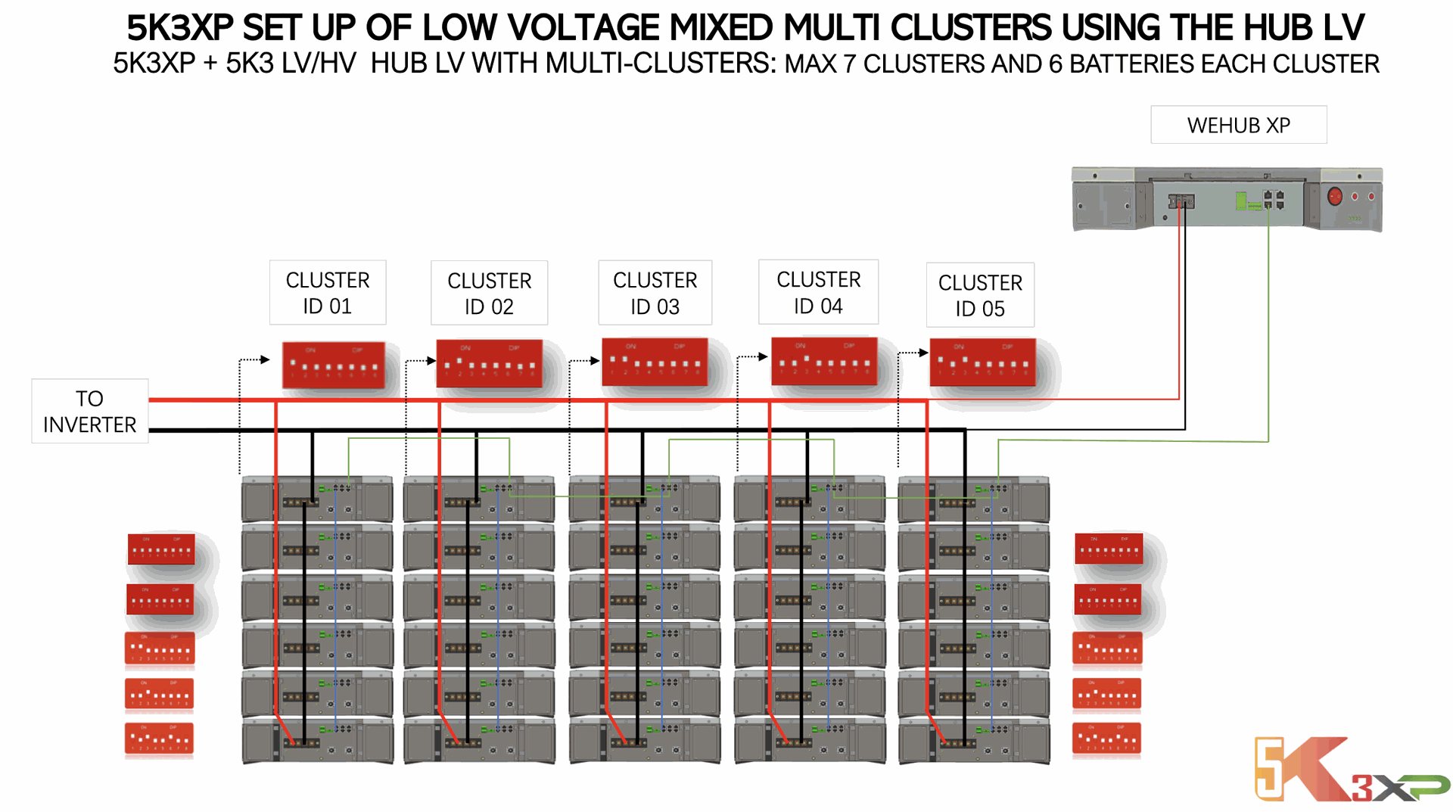Click the DIP switch under Cluster ID 05
This screenshot has height=812, width=1453.
[982, 362]
